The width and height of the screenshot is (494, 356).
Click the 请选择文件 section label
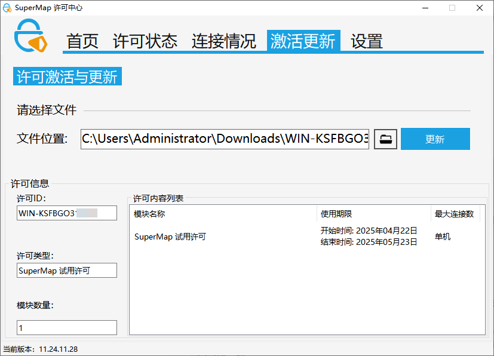pos(47,110)
